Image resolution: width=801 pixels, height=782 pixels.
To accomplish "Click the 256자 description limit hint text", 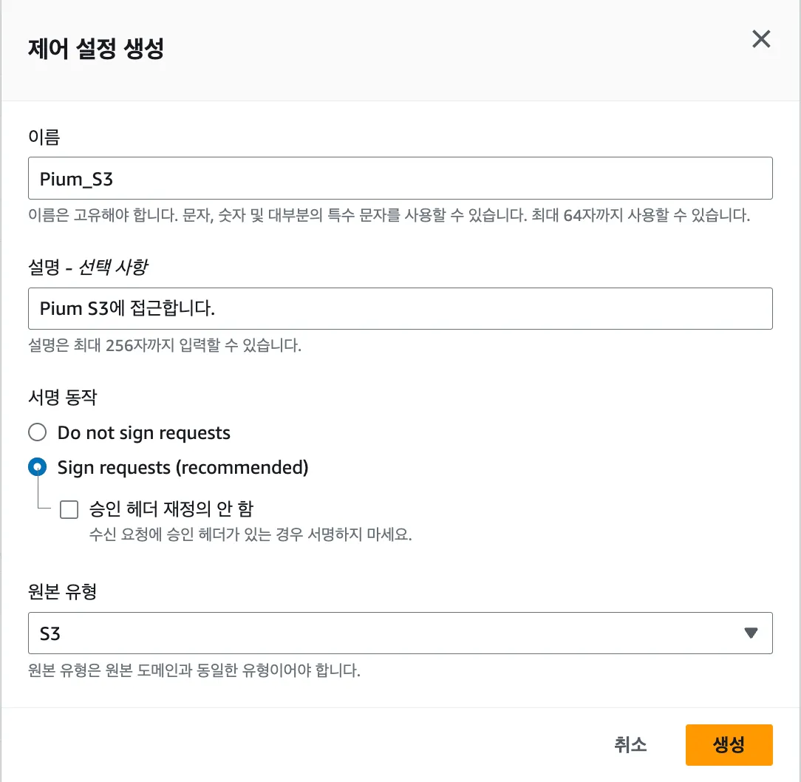I will 164,345.
